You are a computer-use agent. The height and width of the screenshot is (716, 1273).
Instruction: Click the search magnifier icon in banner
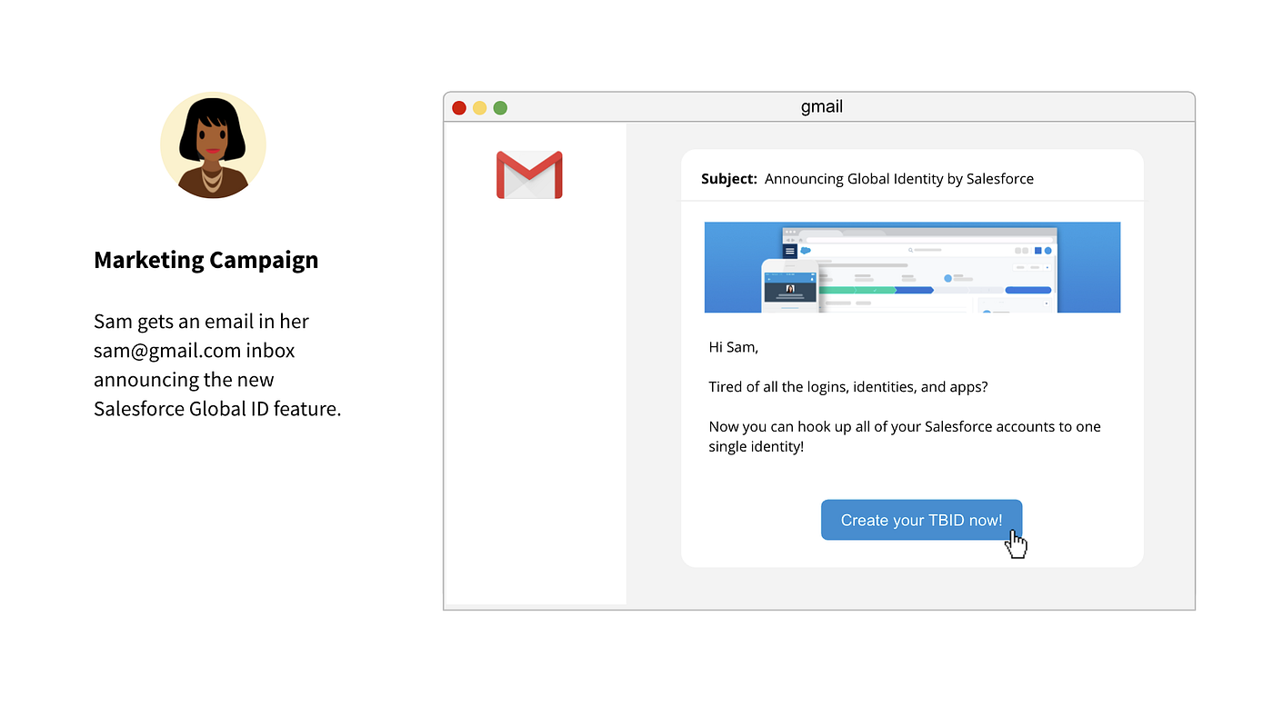pyautogui.click(x=910, y=250)
